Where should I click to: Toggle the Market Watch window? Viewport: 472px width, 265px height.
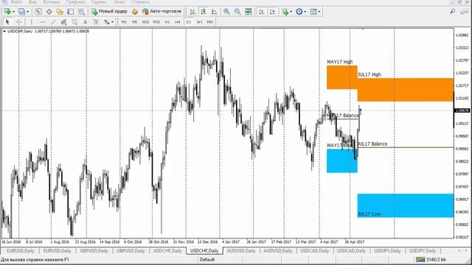click(x=38, y=12)
